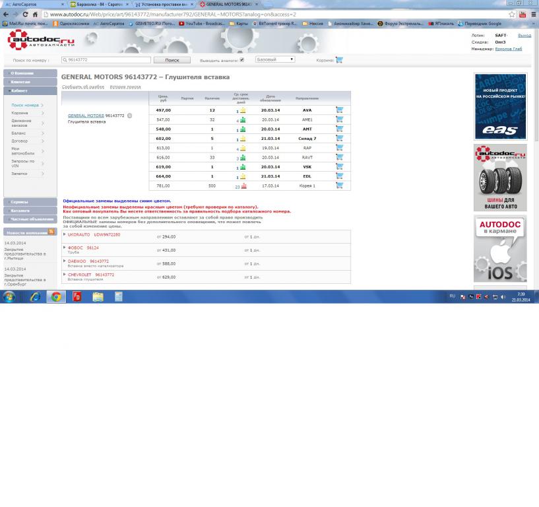The height and width of the screenshot is (507, 539).
Task: Add the 613,00 RAP offer to cart
Action: (339, 148)
